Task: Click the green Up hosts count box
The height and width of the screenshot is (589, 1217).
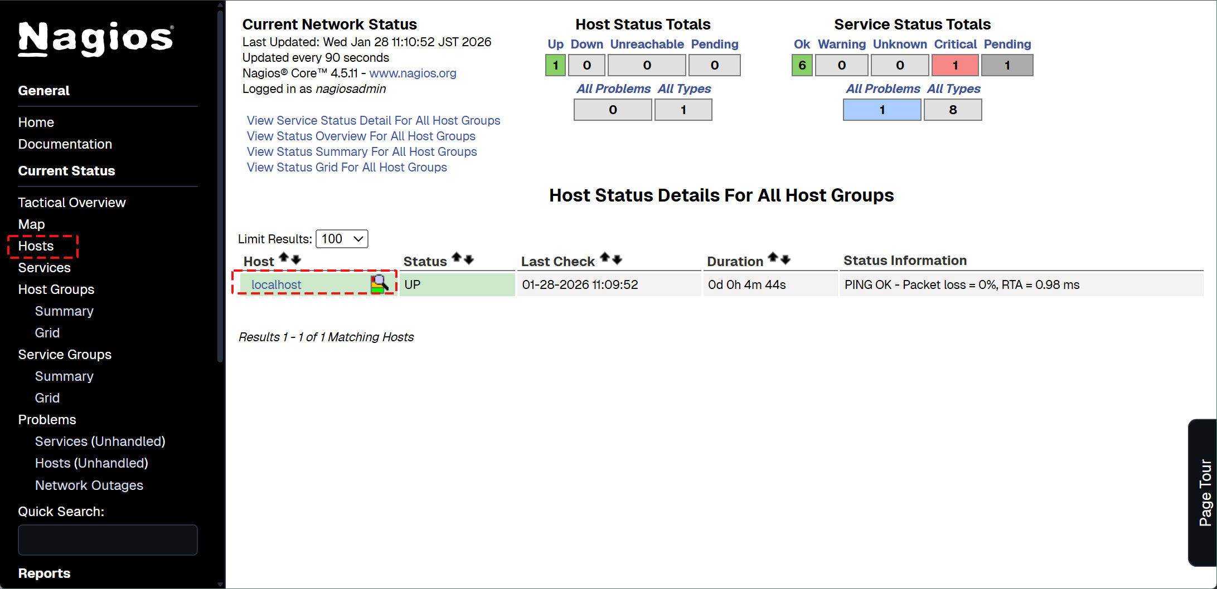Action: 555,65
